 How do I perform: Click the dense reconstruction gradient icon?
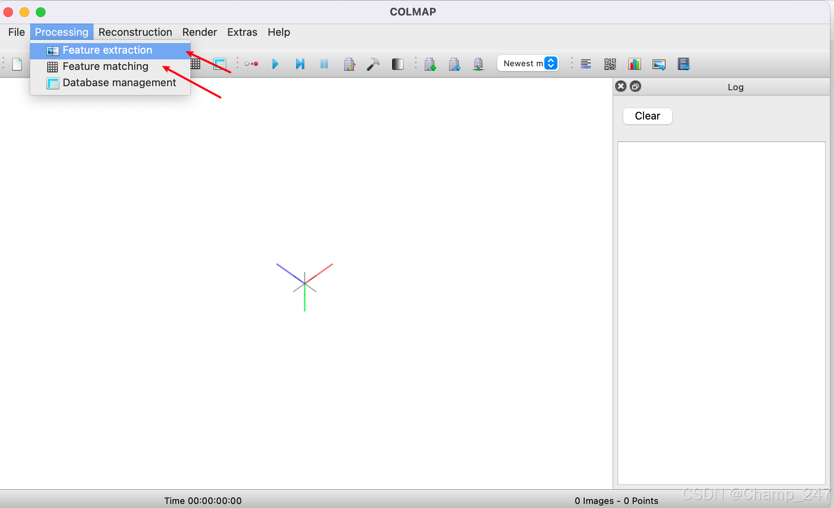tap(397, 64)
